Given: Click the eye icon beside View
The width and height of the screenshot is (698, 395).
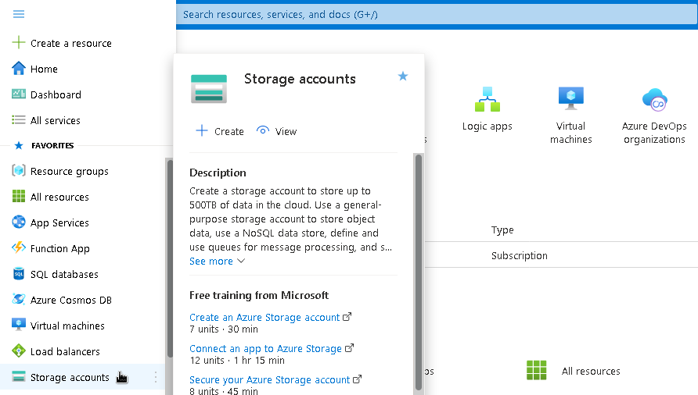Looking at the screenshot, I should point(263,130).
